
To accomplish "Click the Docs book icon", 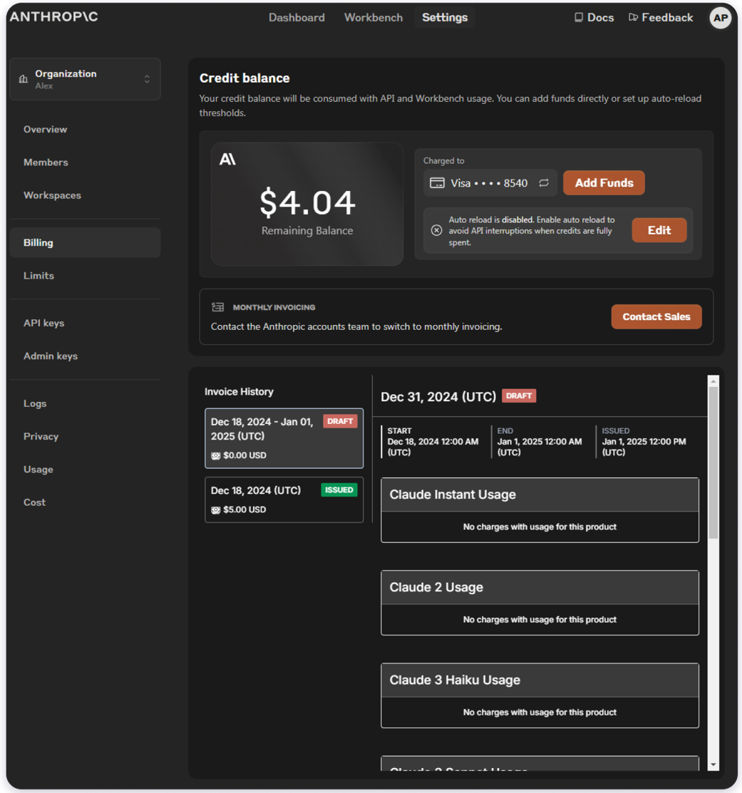I will [579, 17].
